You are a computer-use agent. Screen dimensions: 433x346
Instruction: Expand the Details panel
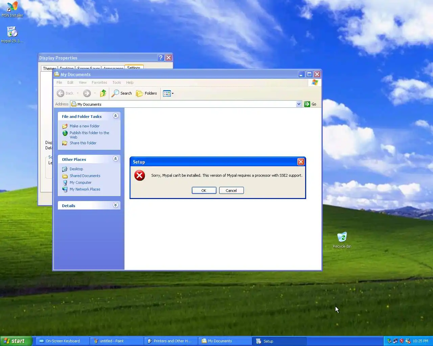click(x=115, y=205)
